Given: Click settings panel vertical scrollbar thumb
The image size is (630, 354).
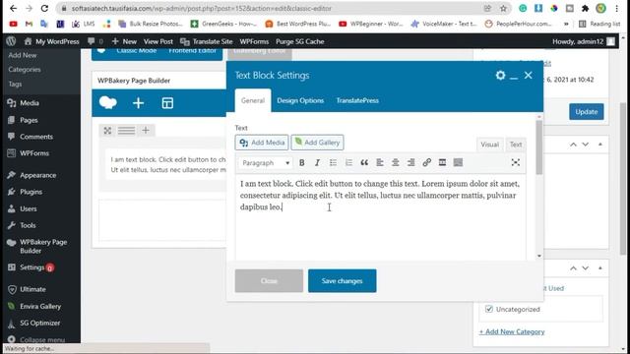Looking at the screenshot, I should (x=539, y=147).
